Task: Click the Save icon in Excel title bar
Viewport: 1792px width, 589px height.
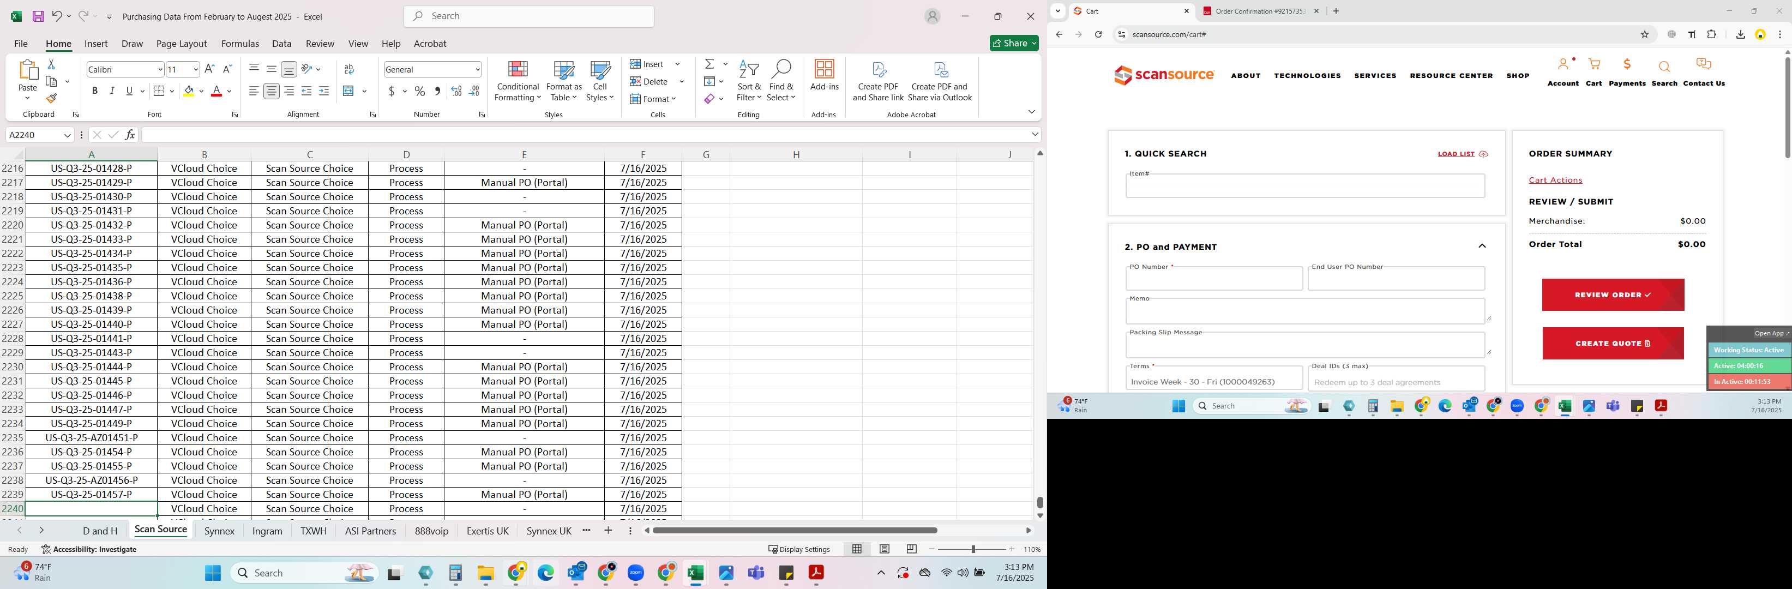Action: click(38, 16)
